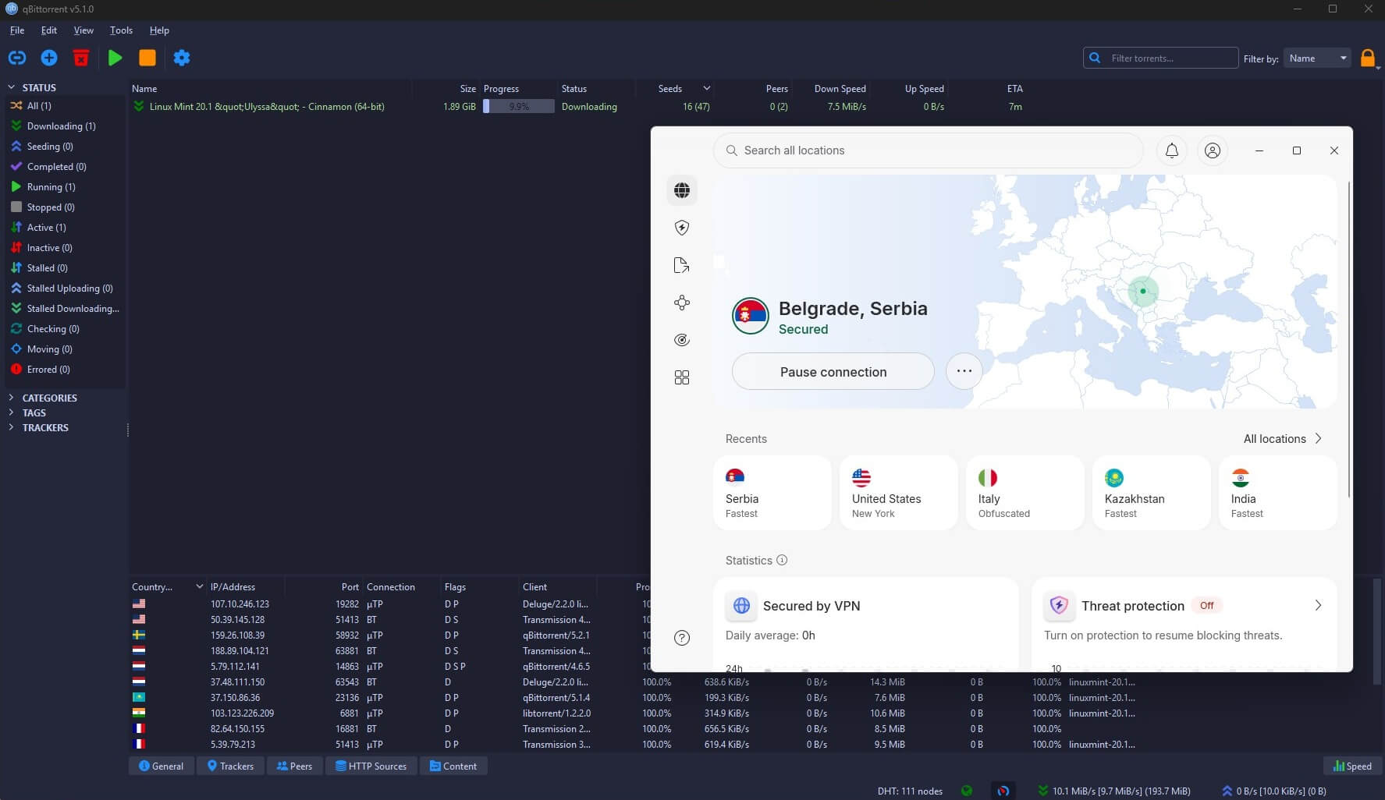Select the India Fastest recent card

1278,494
